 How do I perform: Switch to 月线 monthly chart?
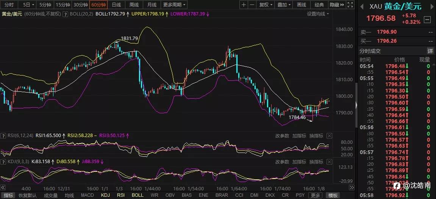coord(152,5)
